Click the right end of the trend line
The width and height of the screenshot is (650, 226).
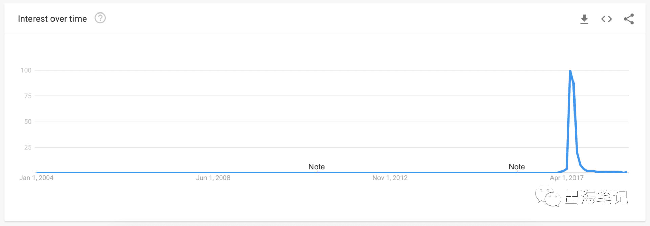(627, 172)
